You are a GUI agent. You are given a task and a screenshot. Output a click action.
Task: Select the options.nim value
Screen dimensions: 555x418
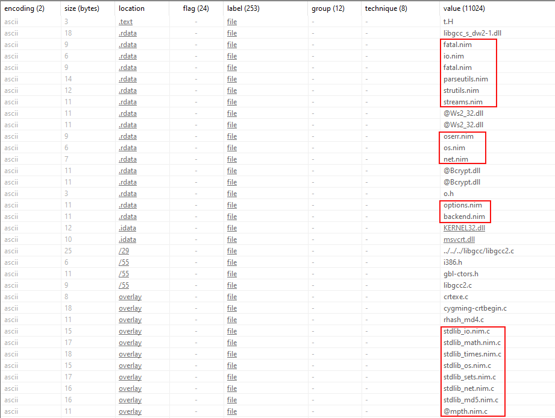coord(463,205)
